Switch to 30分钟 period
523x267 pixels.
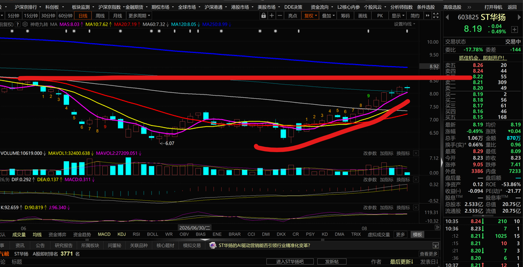[48, 15]
